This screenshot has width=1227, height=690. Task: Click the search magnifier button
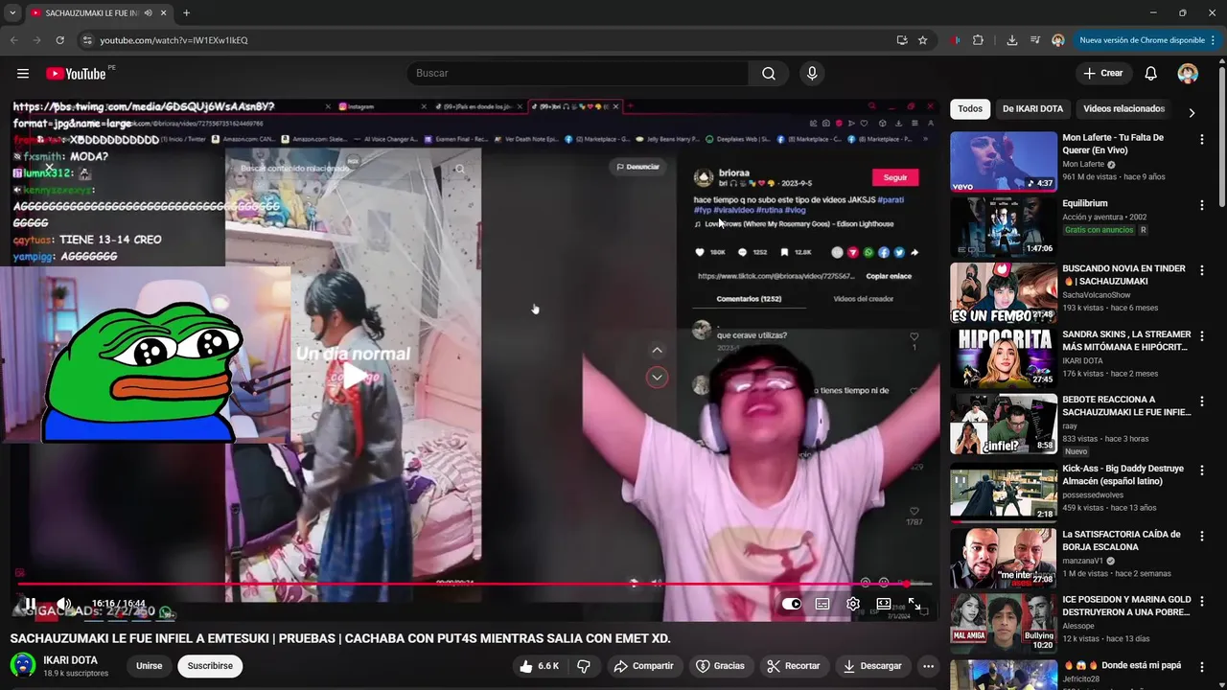[769, 74]
